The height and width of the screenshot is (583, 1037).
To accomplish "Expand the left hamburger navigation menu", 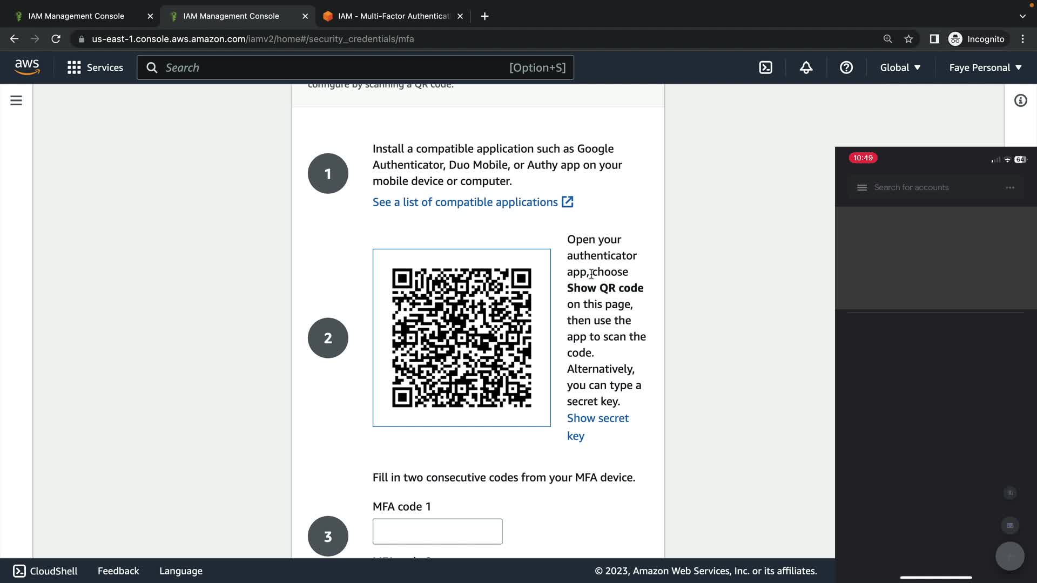I will (x=16, y=100).
